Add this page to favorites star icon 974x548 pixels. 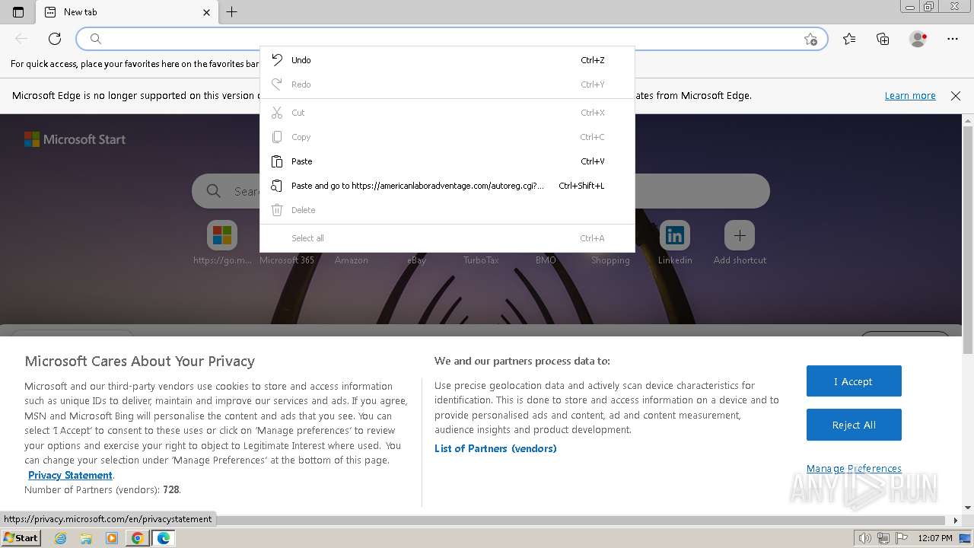810,39
